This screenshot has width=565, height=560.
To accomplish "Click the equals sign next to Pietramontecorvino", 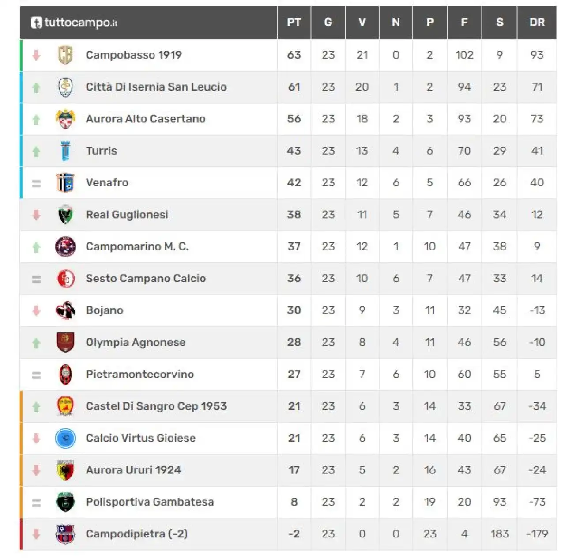I will point(36,375).
